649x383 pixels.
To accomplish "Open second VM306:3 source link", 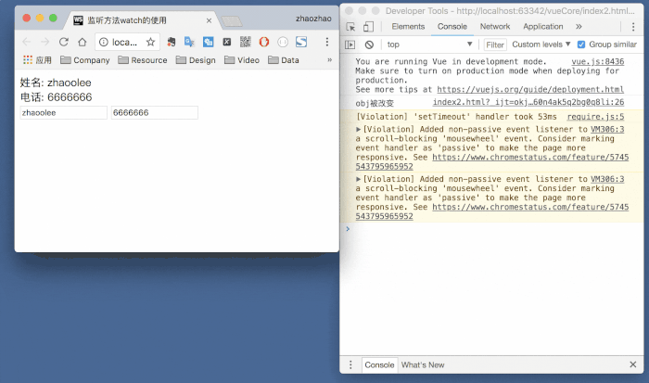I will point(607,179).
